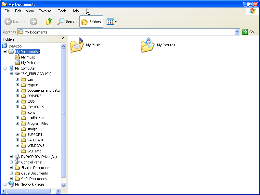Viewport: 260px width, 195px height.
Task: Select the cygwin folder icon
Action: [x=23, y=85]
